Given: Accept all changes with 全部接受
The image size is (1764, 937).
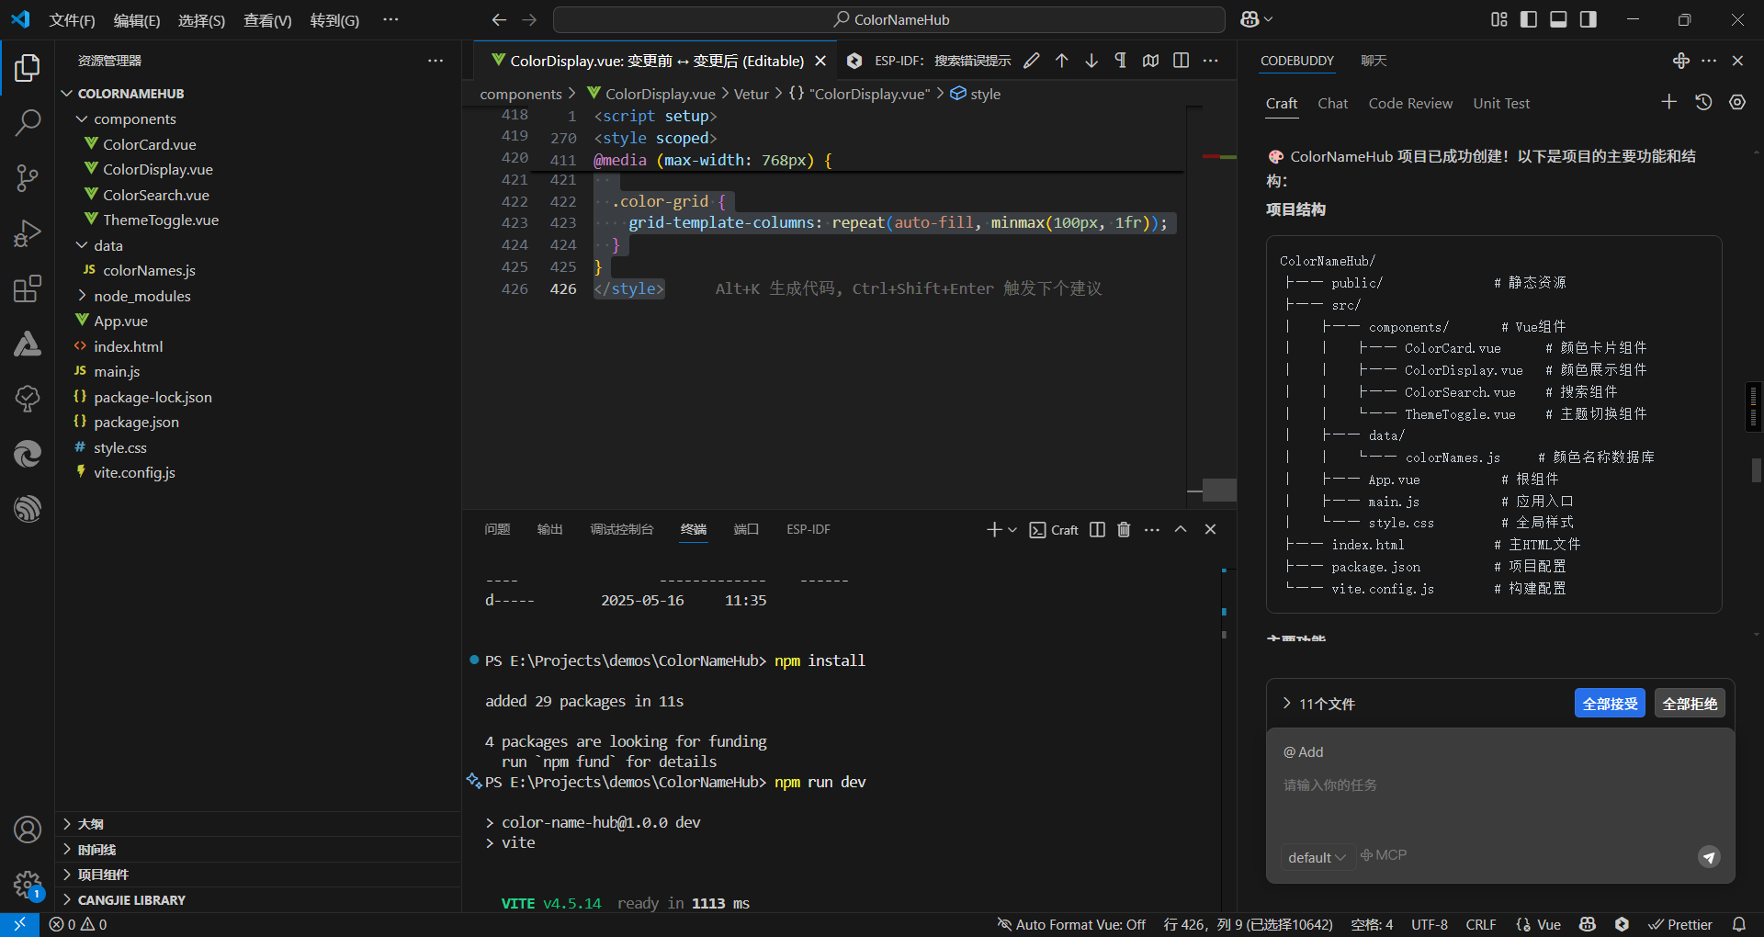Looking at the screenshot, I should point(1610,704).
